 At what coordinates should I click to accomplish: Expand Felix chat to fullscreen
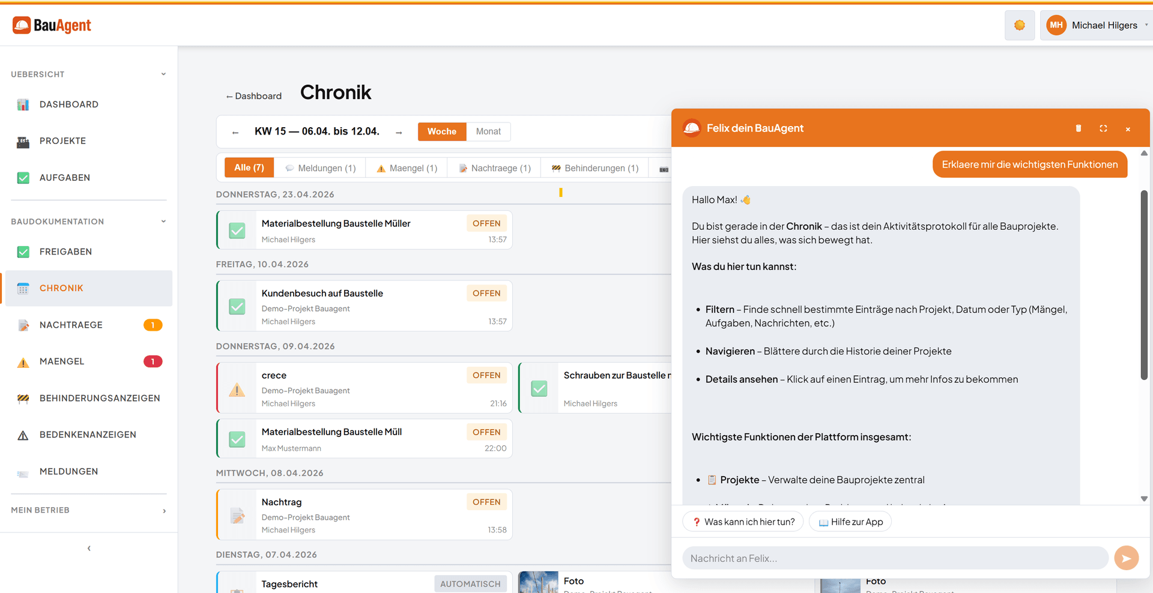coord(1103,128)
